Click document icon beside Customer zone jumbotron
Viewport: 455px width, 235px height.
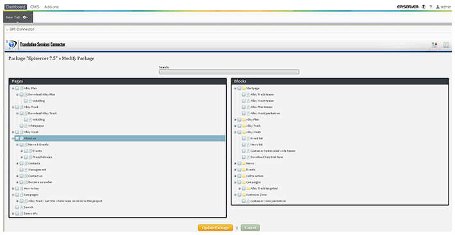click(248, 201)
